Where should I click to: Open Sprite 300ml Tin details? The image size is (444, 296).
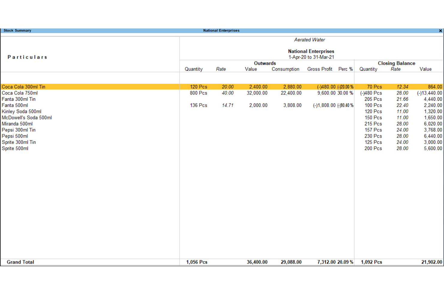(19, 142)
